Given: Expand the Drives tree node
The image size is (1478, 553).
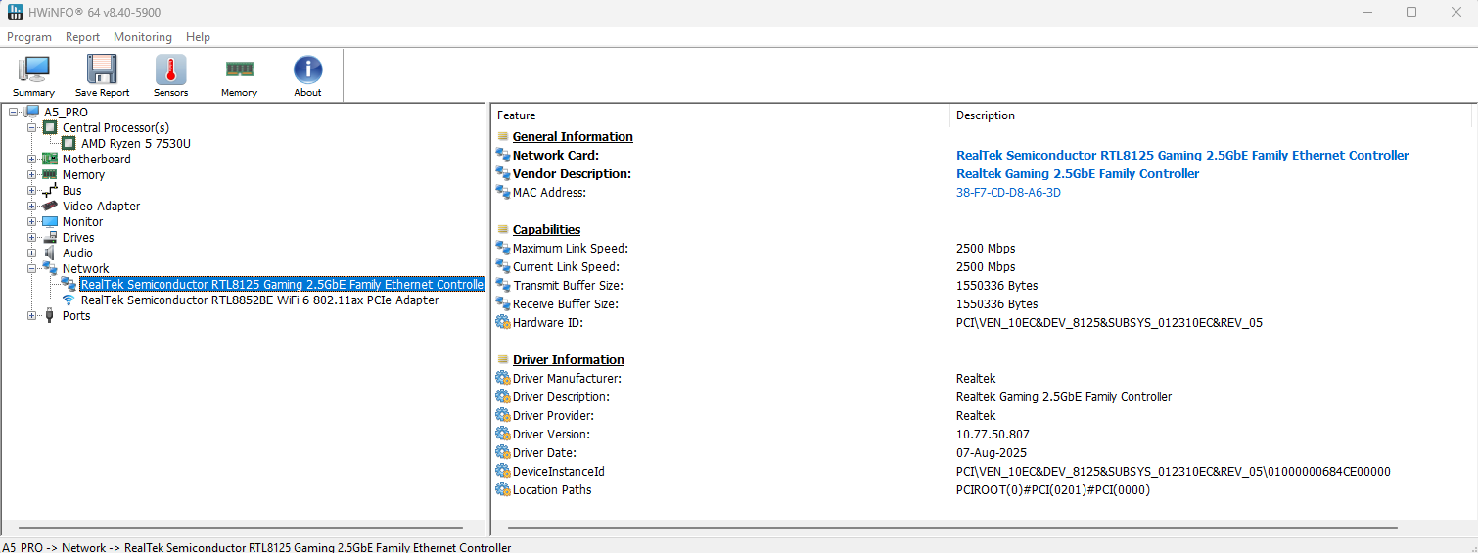Looking at the screenshot, I should pos(32,238).
